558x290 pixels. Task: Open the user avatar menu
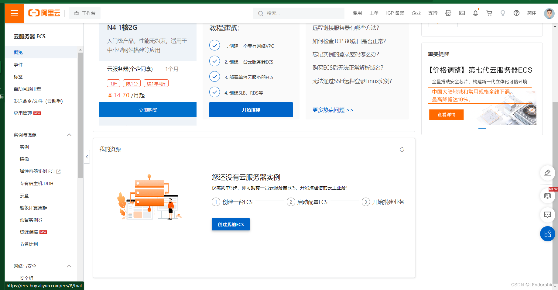coord(549,13)
